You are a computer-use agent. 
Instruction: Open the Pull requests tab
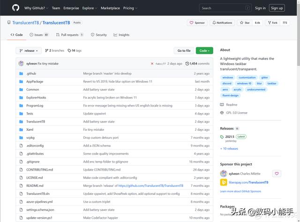coord(70,35)
